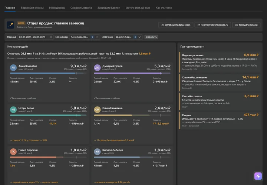Click the 'Кто как продаёт' panel title
This screenshot has width=267, height=185.
coord(18,47)
